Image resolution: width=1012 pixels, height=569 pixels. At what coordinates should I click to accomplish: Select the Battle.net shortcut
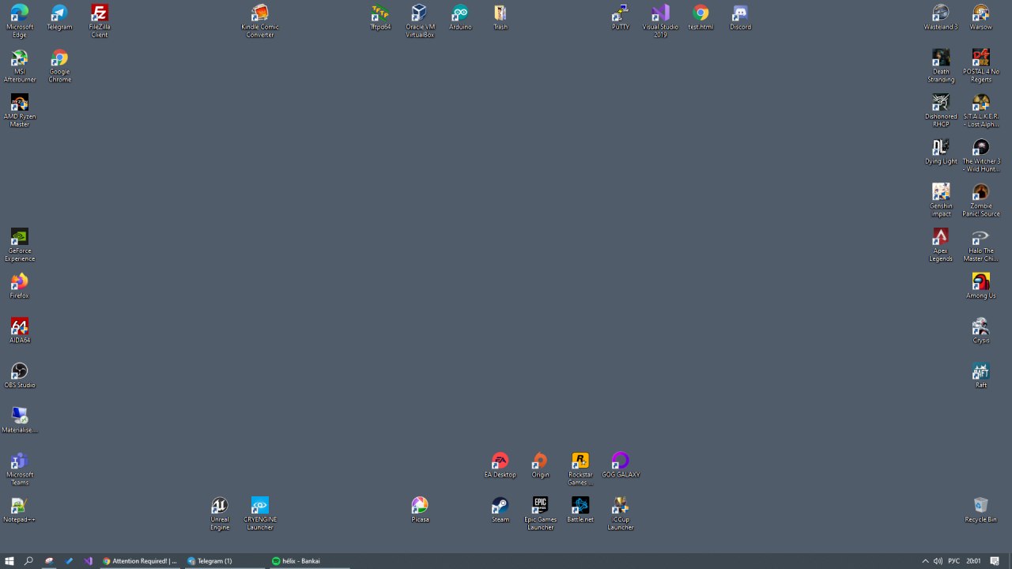580,510
